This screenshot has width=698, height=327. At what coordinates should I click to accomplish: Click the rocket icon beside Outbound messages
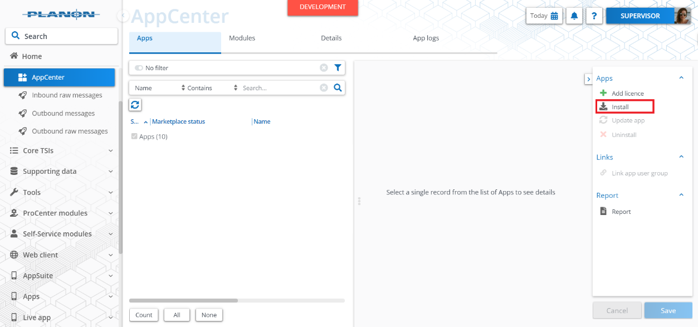(x=22, y=113)
